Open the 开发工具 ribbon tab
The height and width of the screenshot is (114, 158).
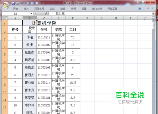coord(112,8)
